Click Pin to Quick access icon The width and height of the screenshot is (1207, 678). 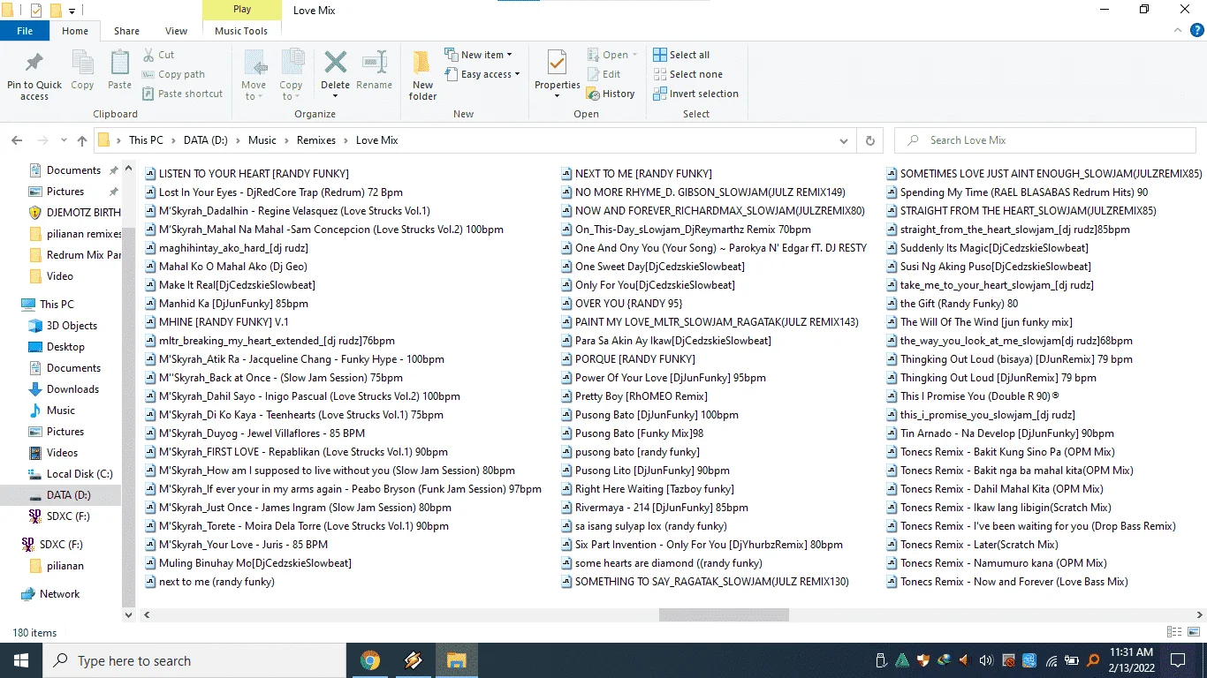[34, 74]
